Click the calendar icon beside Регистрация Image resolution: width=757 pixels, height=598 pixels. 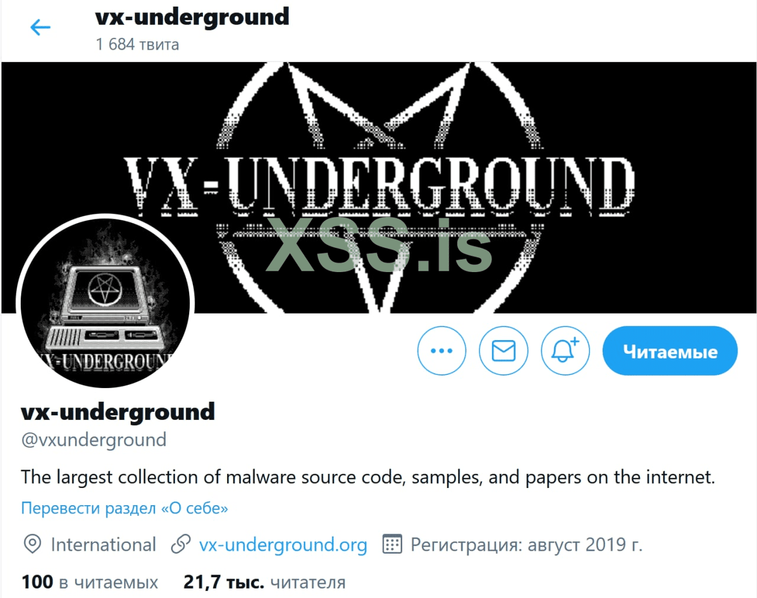(392, 544)
